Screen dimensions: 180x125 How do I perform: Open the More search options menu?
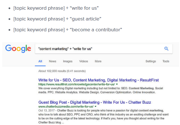(x=98, y=61)
